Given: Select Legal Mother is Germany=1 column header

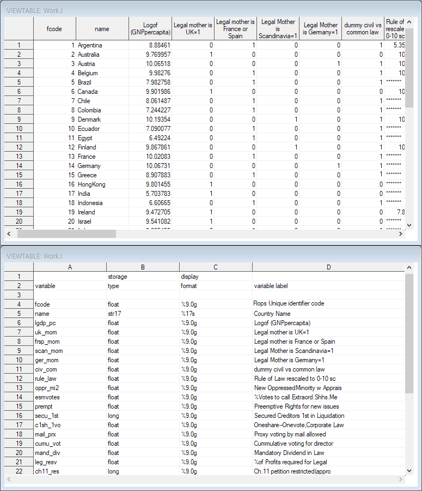Looking at the screenshot, I should [320, 29].
